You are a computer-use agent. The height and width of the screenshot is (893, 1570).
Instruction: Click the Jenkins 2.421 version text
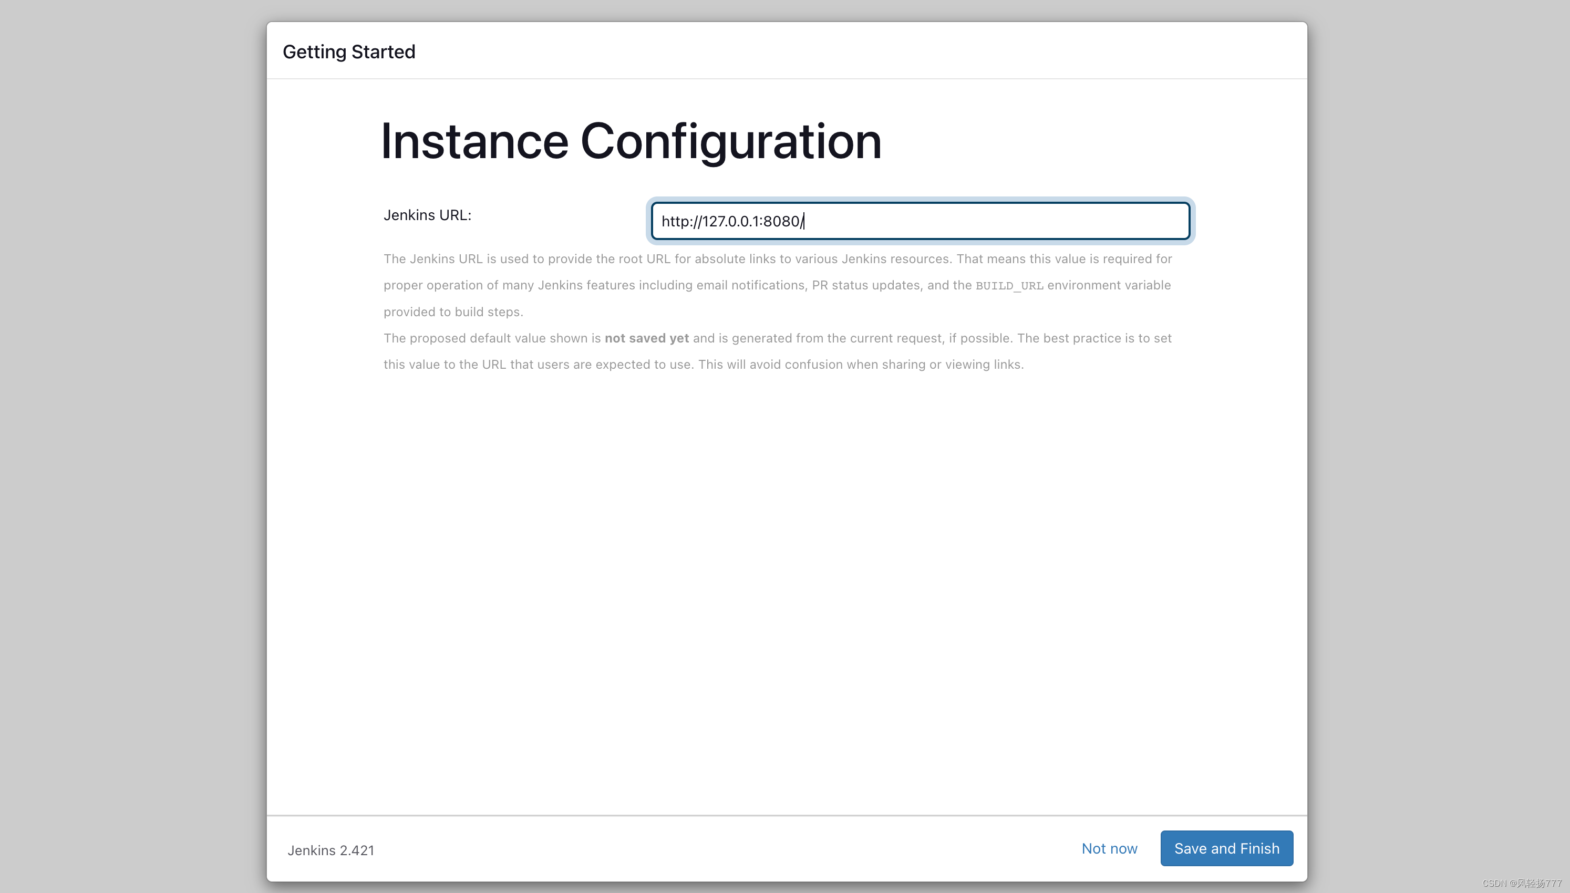(x=330, y=850)
